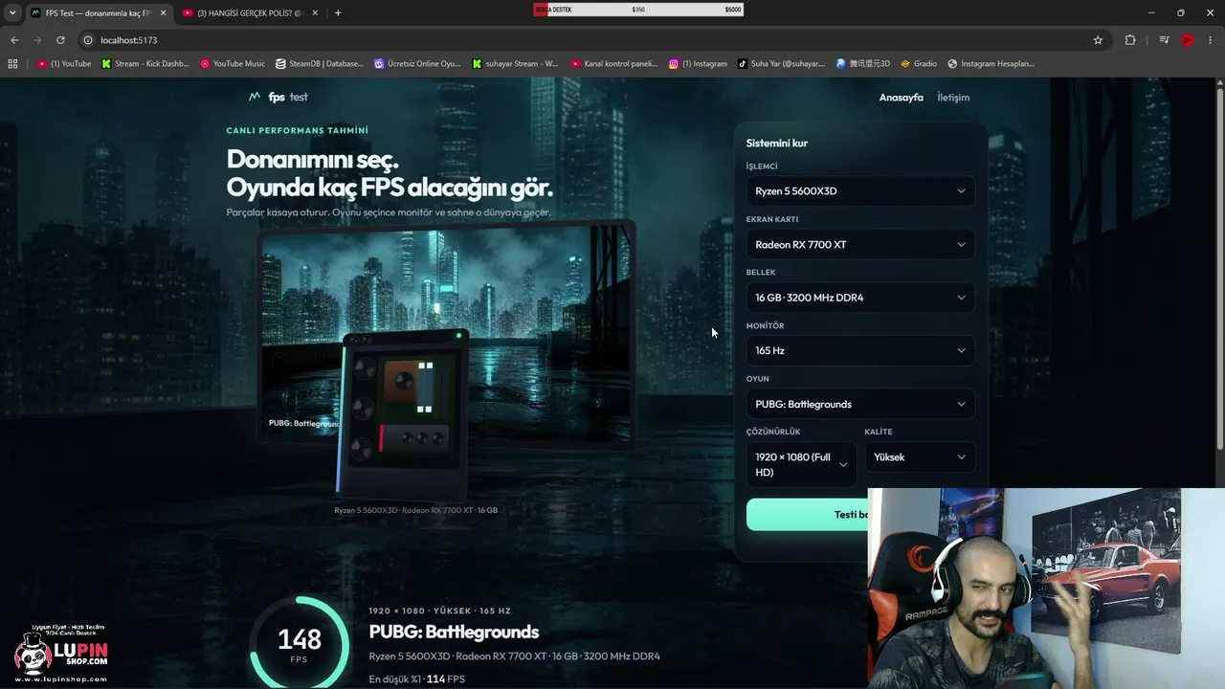Close the HANGİSİ GERÇEK POLİS tab
1225x689 pixels.
tap(316, 12)
